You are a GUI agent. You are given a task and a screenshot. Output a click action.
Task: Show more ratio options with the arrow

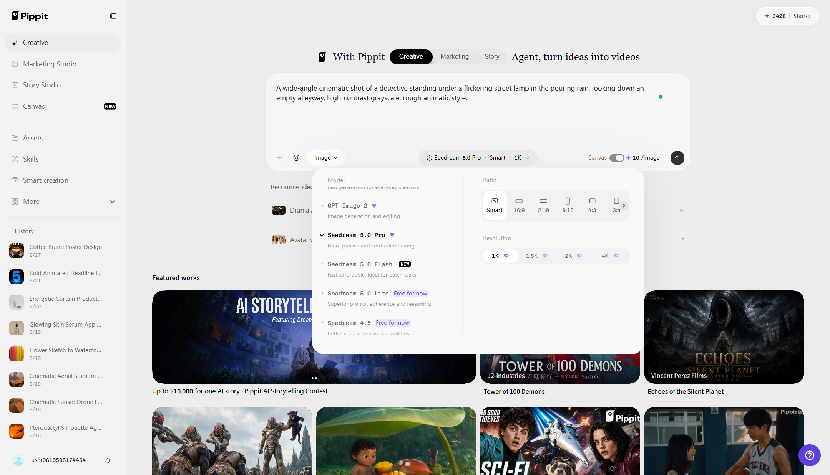coord(624,206)
